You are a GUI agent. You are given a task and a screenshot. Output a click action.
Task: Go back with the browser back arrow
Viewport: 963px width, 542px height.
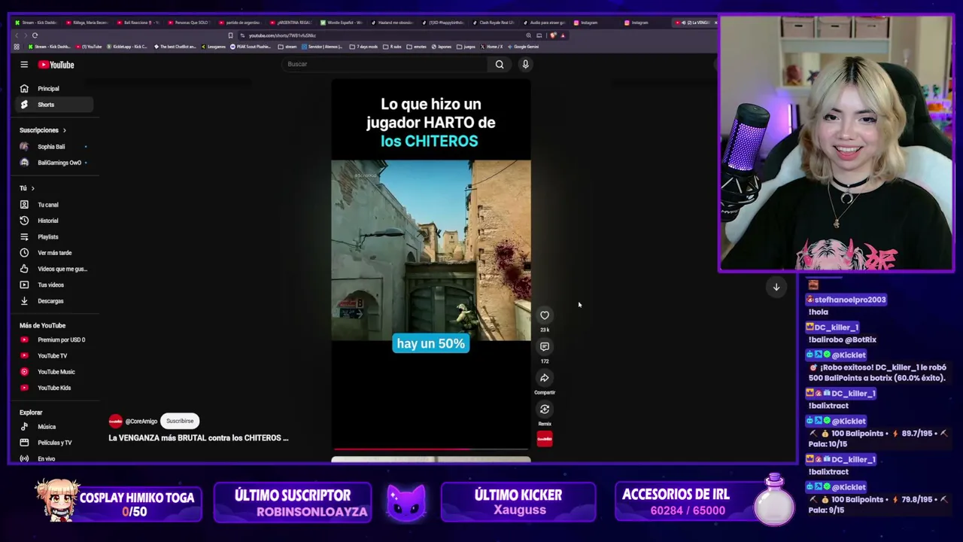[x=16, y=35]
